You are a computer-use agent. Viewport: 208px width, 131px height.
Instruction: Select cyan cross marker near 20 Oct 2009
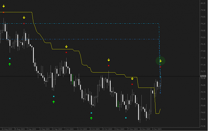click(x=91, y=113)
